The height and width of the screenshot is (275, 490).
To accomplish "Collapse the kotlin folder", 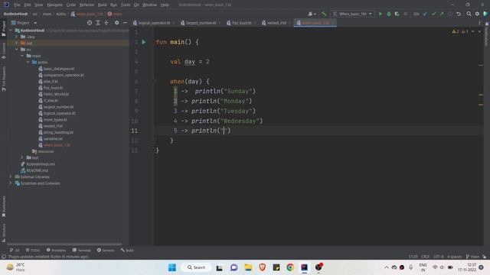I will tap(28, 62).
